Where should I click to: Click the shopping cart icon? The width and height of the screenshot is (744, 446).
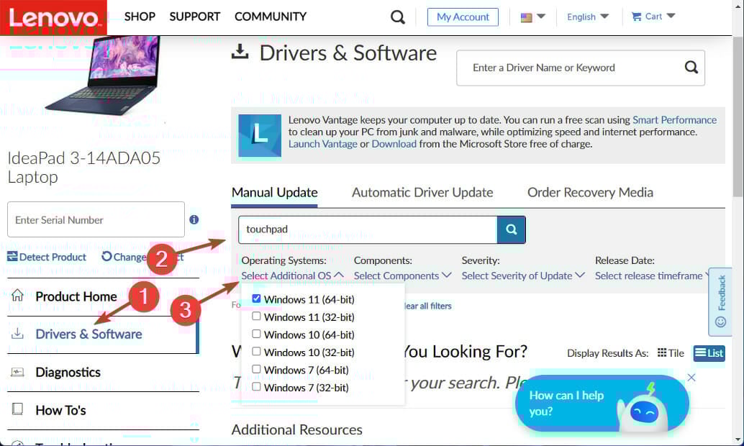pyautogui.click(x=636, y=17)
